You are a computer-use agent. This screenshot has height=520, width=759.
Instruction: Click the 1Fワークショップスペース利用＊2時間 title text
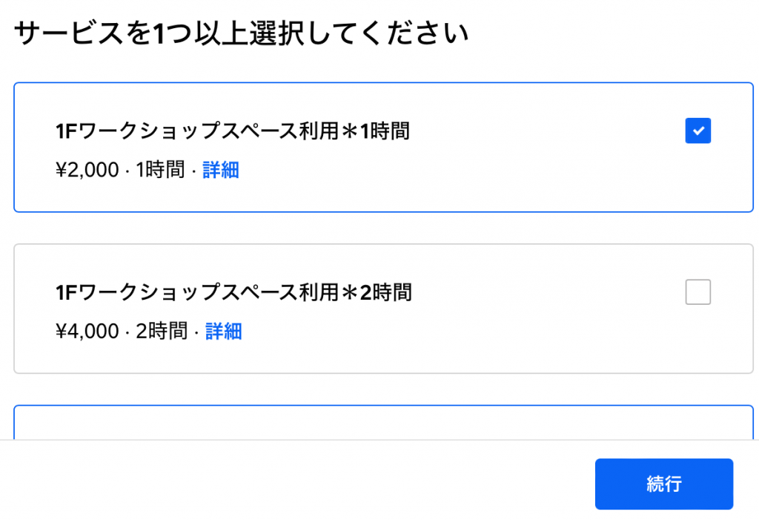point(233,292)
